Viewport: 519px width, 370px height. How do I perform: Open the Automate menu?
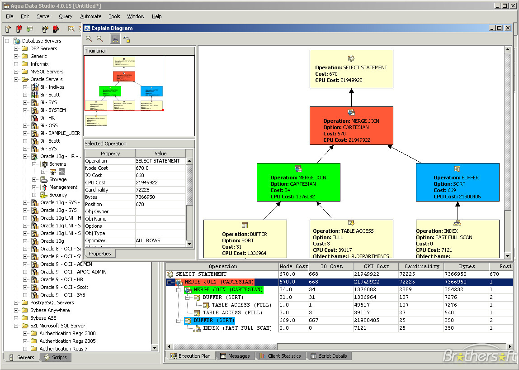(x=91, y=16)
